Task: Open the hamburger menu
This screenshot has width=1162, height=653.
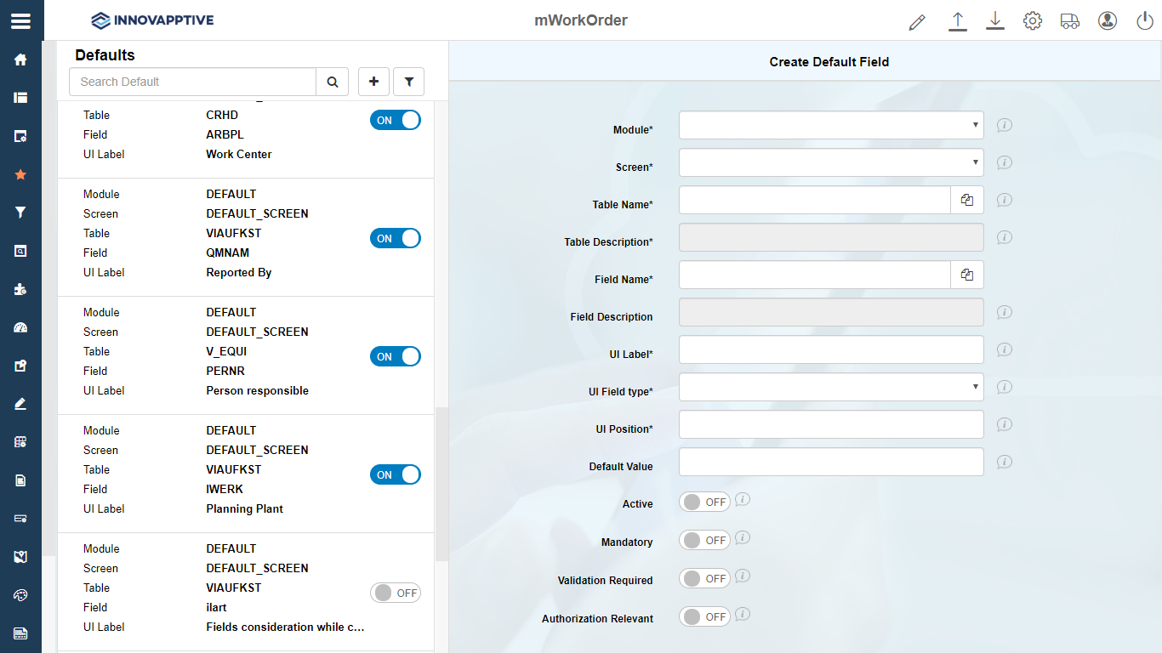Action: 20,21
